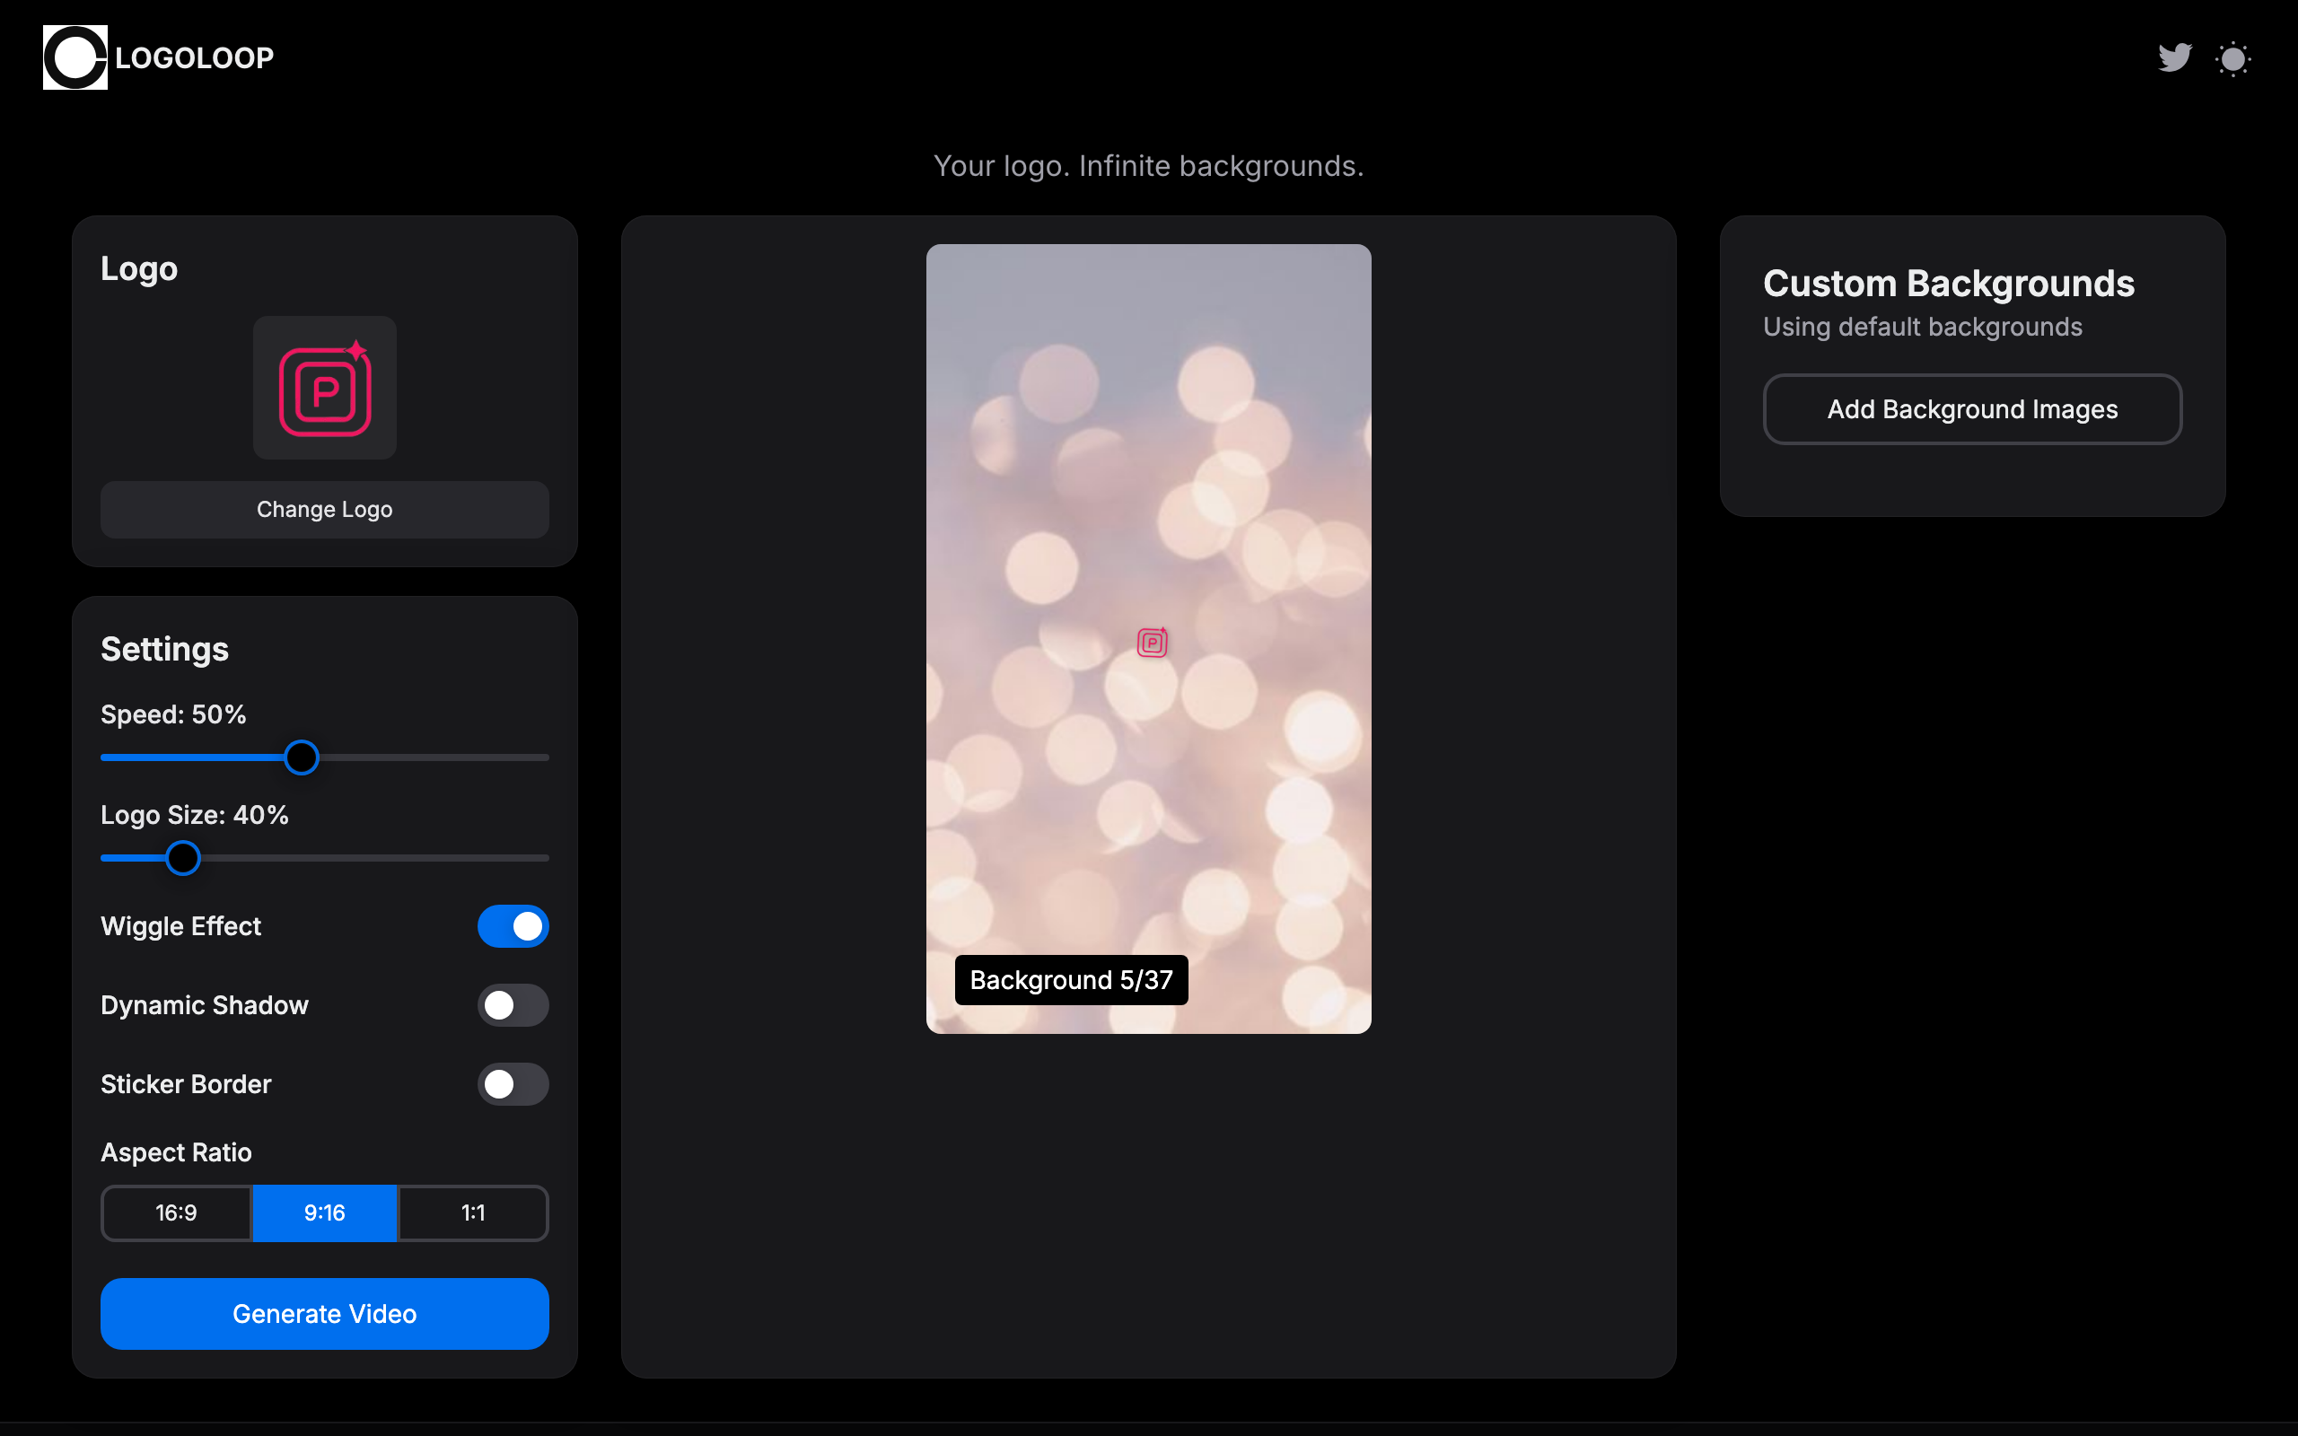Click the Settings panel title
The image size is (2298, 1436).
tap(164, 649)
